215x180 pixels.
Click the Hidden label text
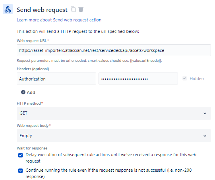pyautogui.click(x=197, y=79)
